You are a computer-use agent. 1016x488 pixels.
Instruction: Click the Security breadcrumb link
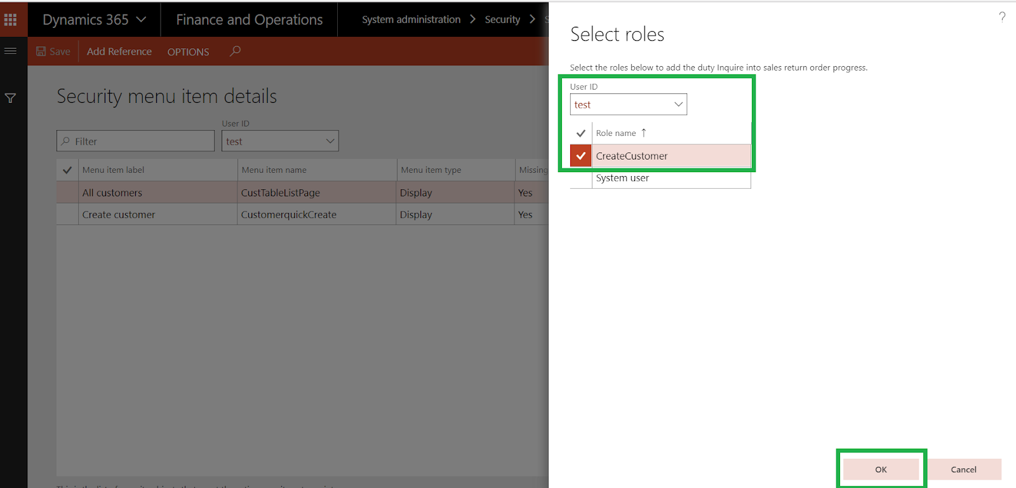coord(502,20)
